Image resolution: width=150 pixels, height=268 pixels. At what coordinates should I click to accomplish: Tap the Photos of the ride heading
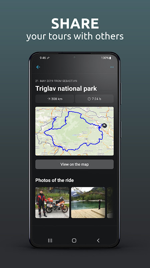point(55,180)
